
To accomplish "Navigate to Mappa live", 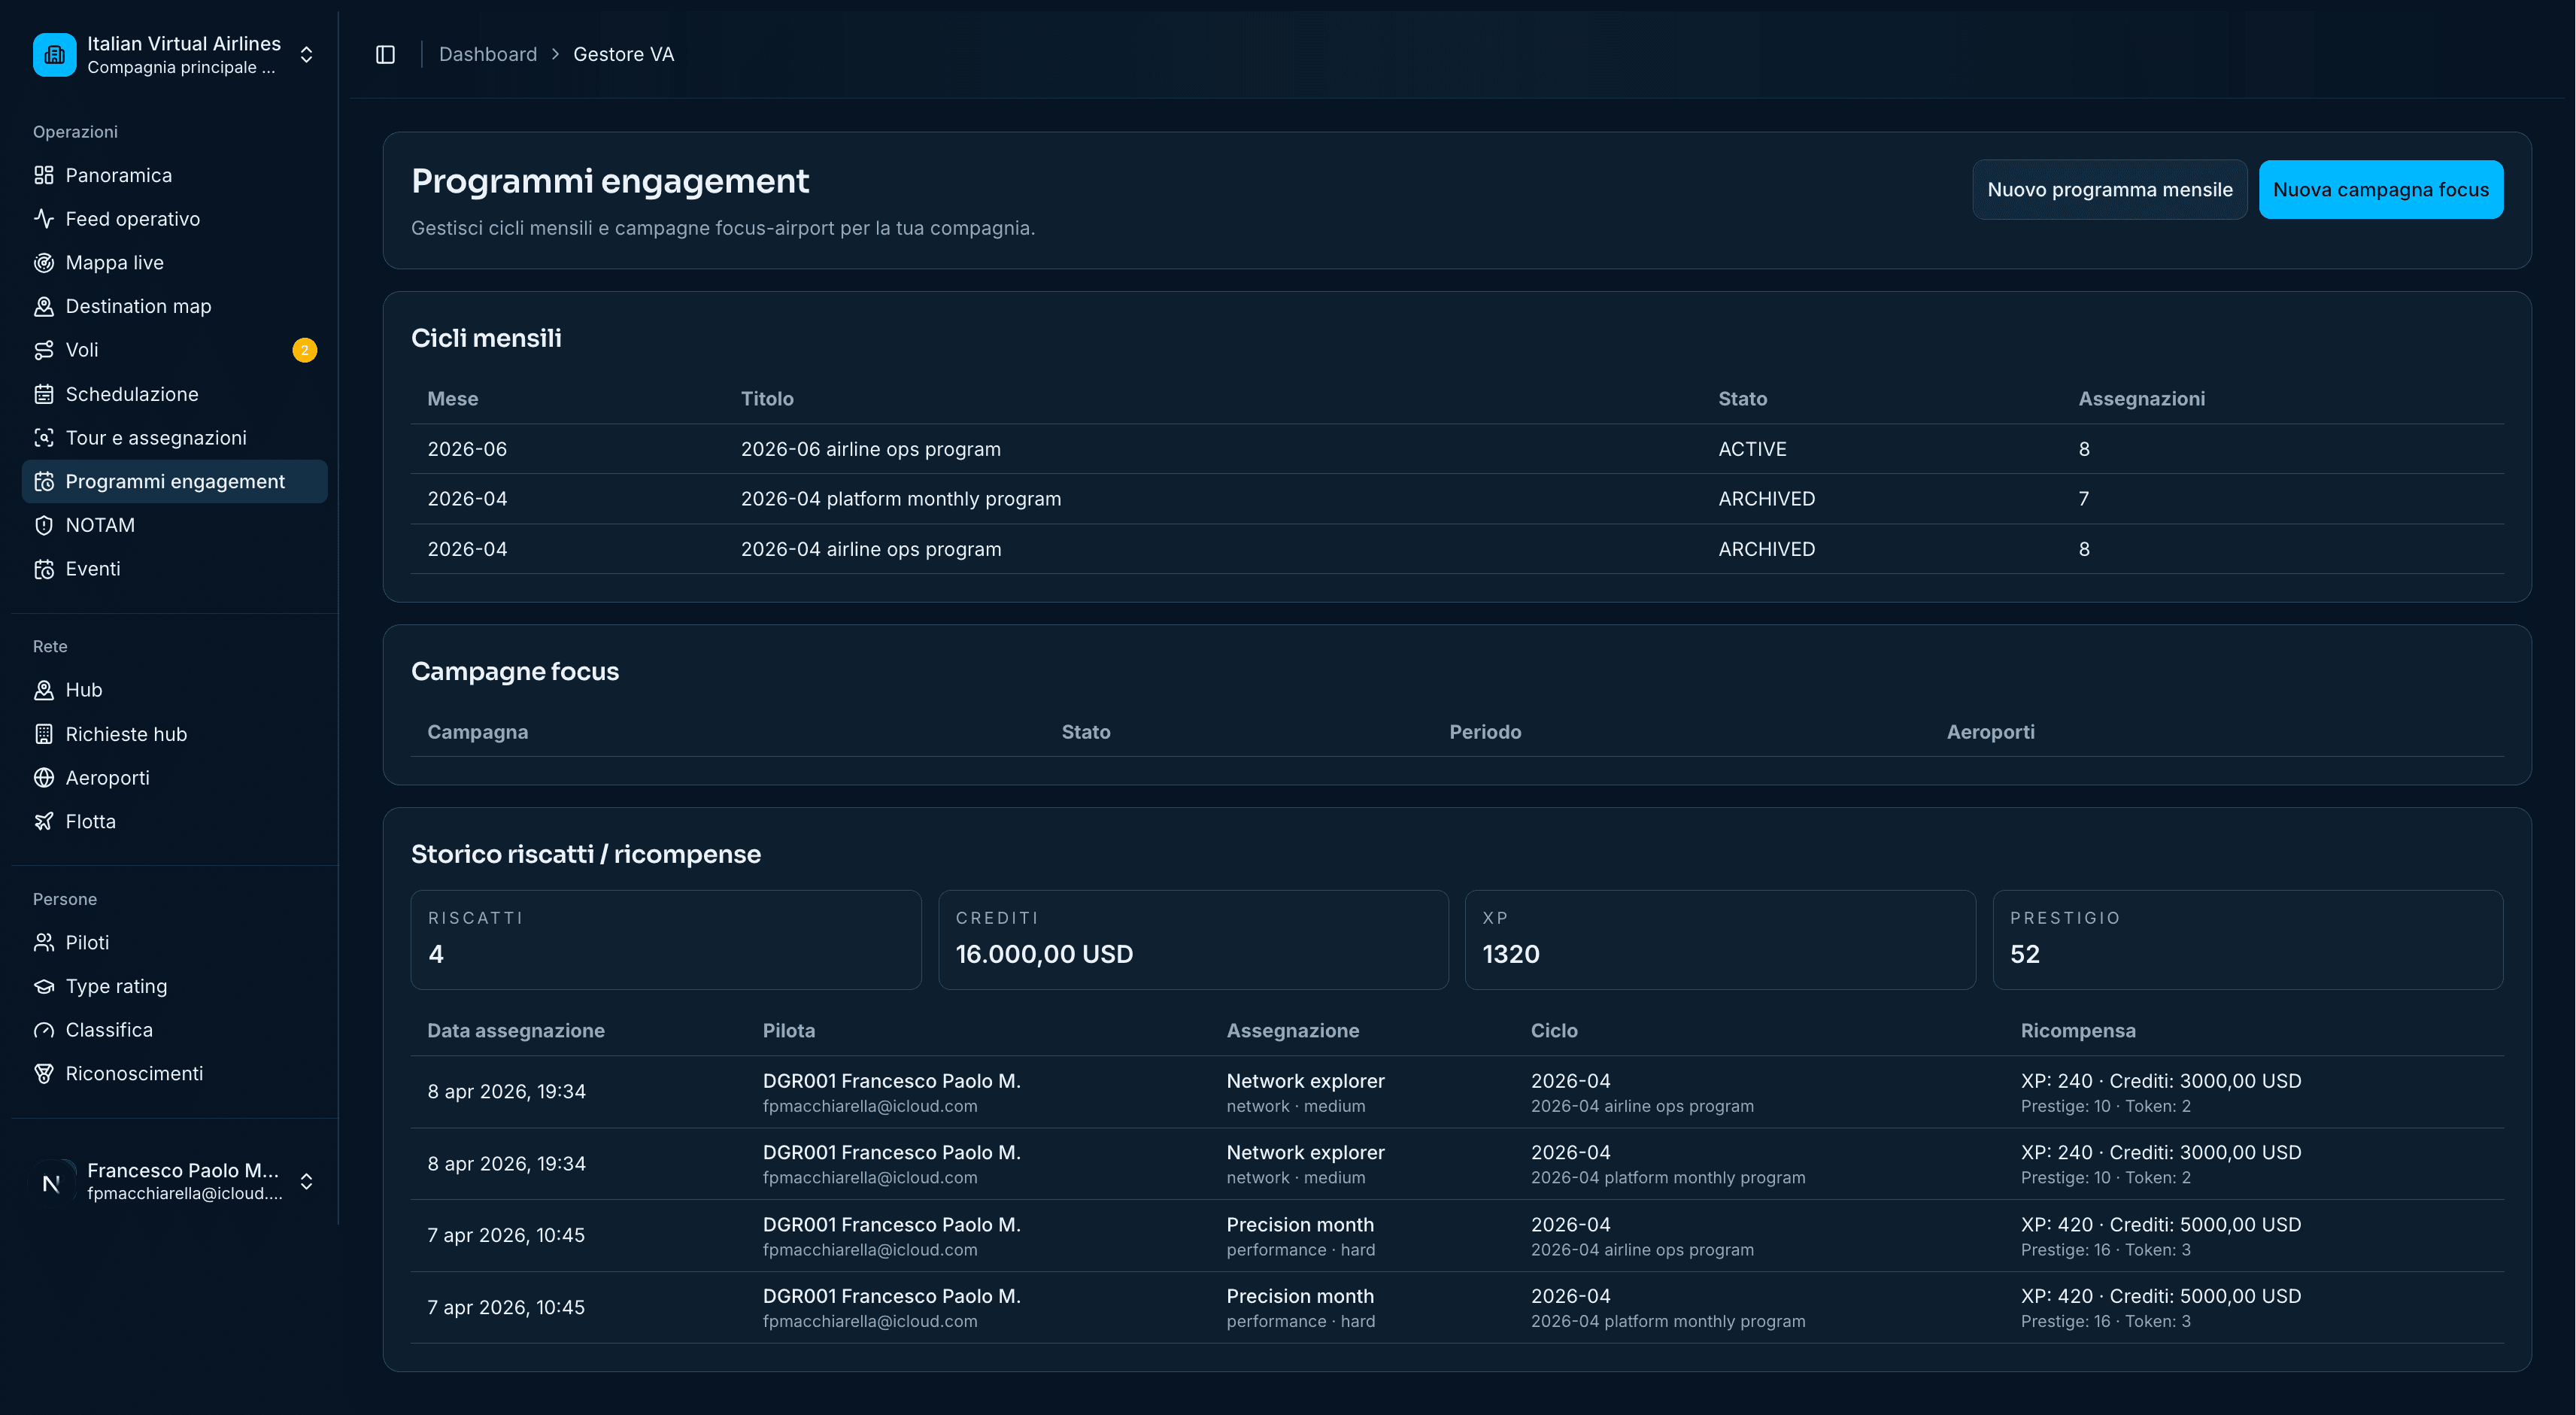I will click(x=175, y=263).
